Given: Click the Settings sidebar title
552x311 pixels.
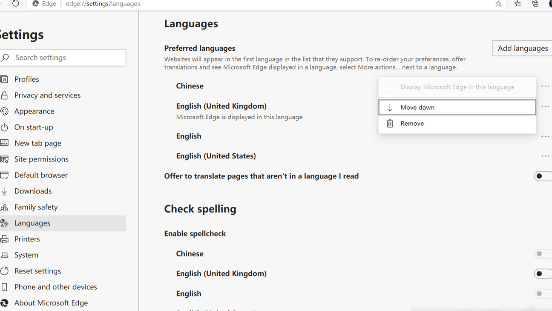Looking at the screenshot, I should (x=22, y=35).
